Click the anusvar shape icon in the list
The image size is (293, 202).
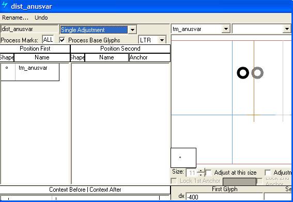(x=7, y=68)
